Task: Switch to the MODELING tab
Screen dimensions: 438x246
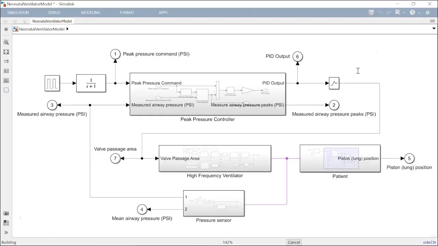Action: click(91, 13)
